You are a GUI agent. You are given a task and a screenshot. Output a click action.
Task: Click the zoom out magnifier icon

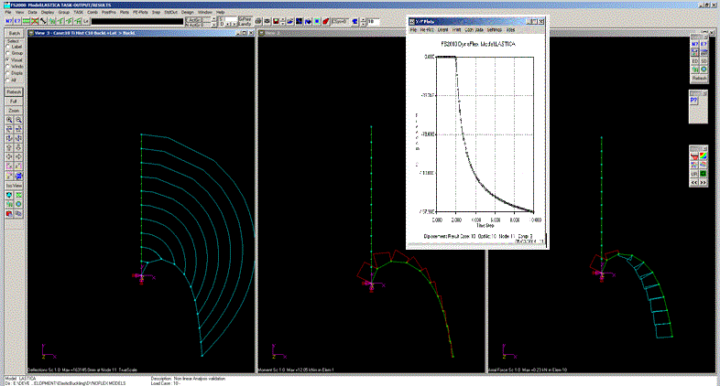pos(19,120)
